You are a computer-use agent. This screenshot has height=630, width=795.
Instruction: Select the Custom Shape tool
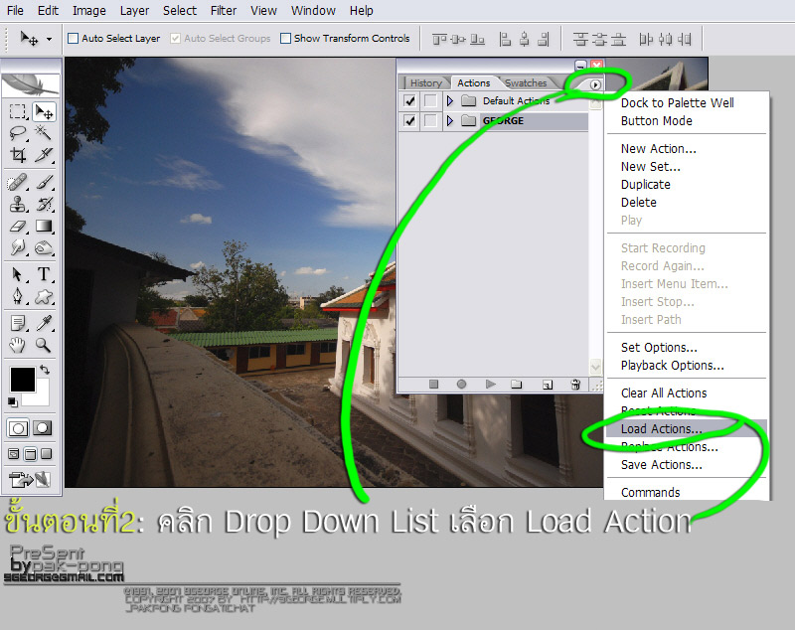point(44,296)
